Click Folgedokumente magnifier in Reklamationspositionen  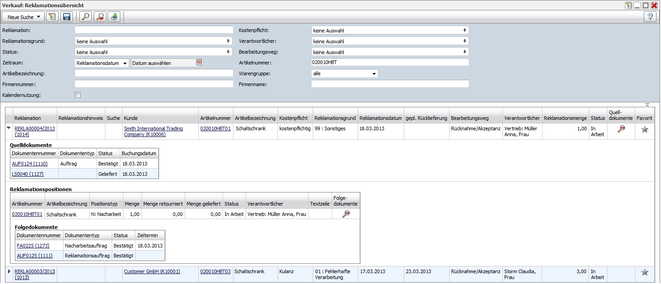point(346,215)
